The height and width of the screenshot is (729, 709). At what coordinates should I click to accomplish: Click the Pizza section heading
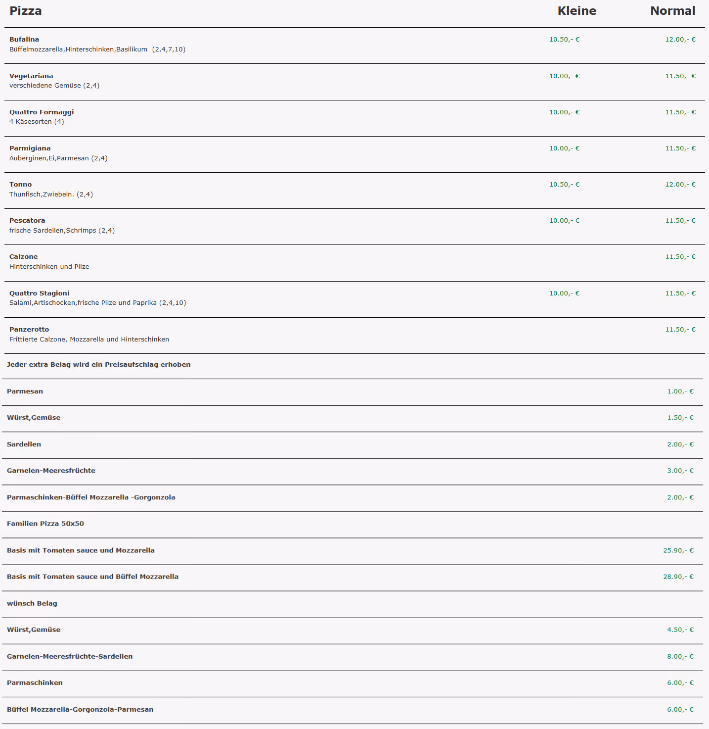tap(26, 11)
